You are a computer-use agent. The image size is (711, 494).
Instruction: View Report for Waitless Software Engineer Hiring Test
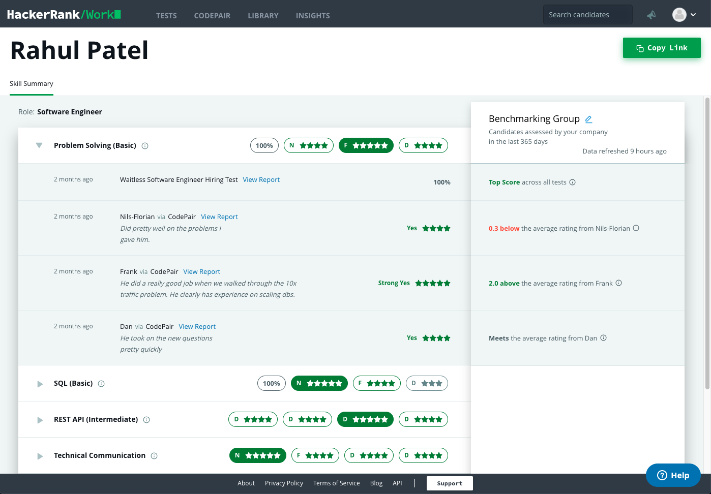tap(261, 179)
